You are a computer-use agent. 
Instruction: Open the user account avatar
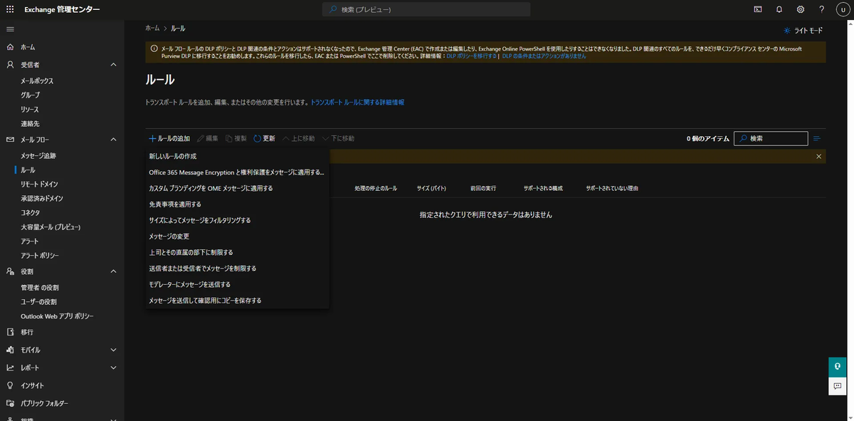click(x=843, y=9)
